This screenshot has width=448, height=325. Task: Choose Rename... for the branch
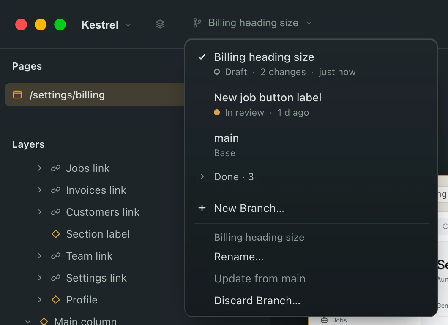point(311,257)
